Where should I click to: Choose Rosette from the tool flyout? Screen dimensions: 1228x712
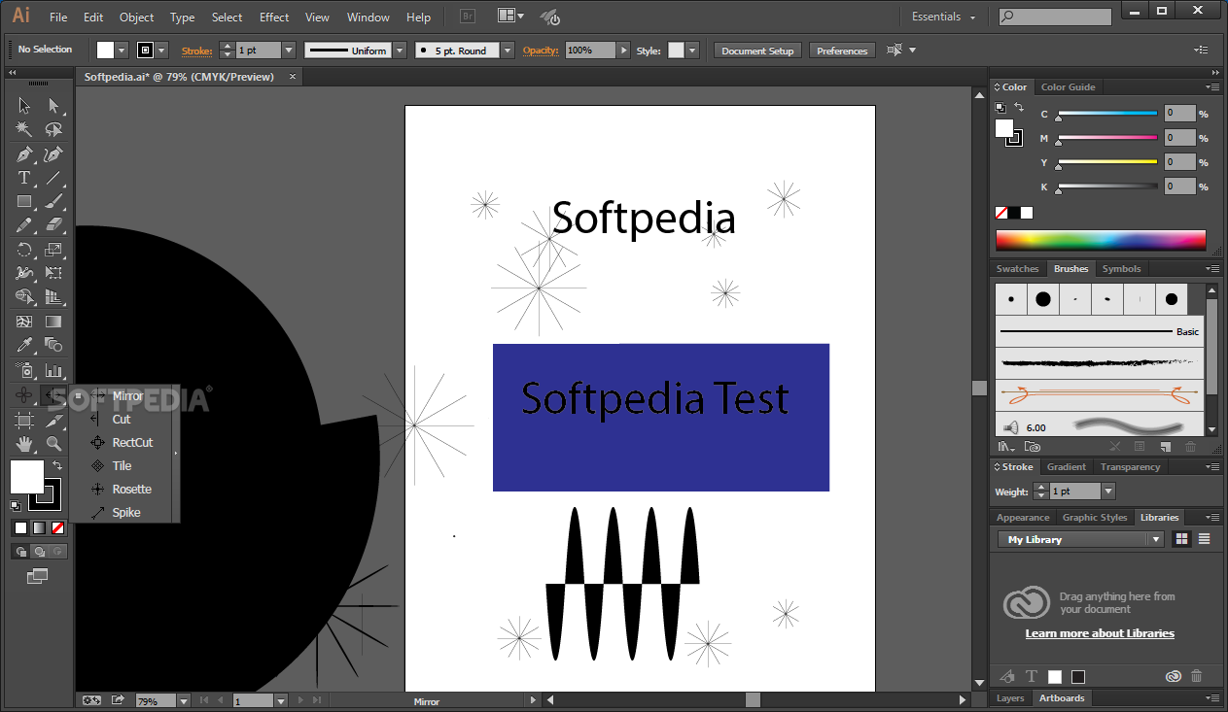tap(131, 490)
